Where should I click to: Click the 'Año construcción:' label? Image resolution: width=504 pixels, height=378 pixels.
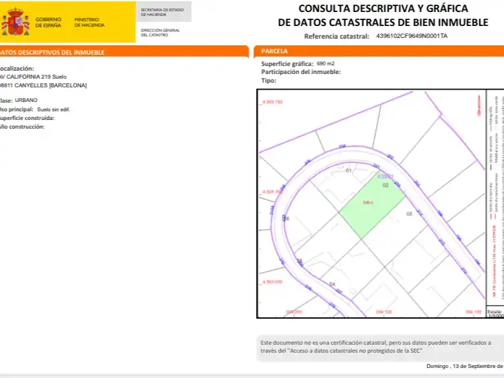click(x=22, y=127)
